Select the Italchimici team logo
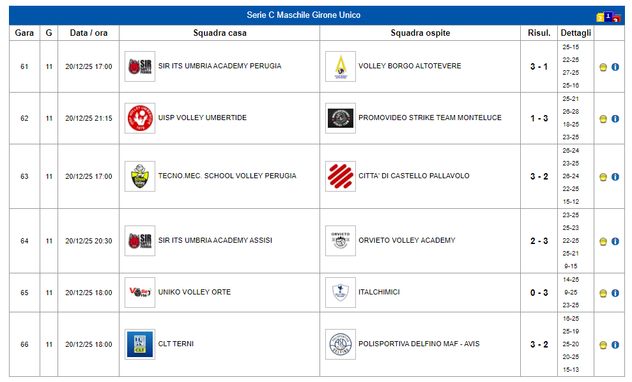632x382 pixels. [x=340, y=293]
